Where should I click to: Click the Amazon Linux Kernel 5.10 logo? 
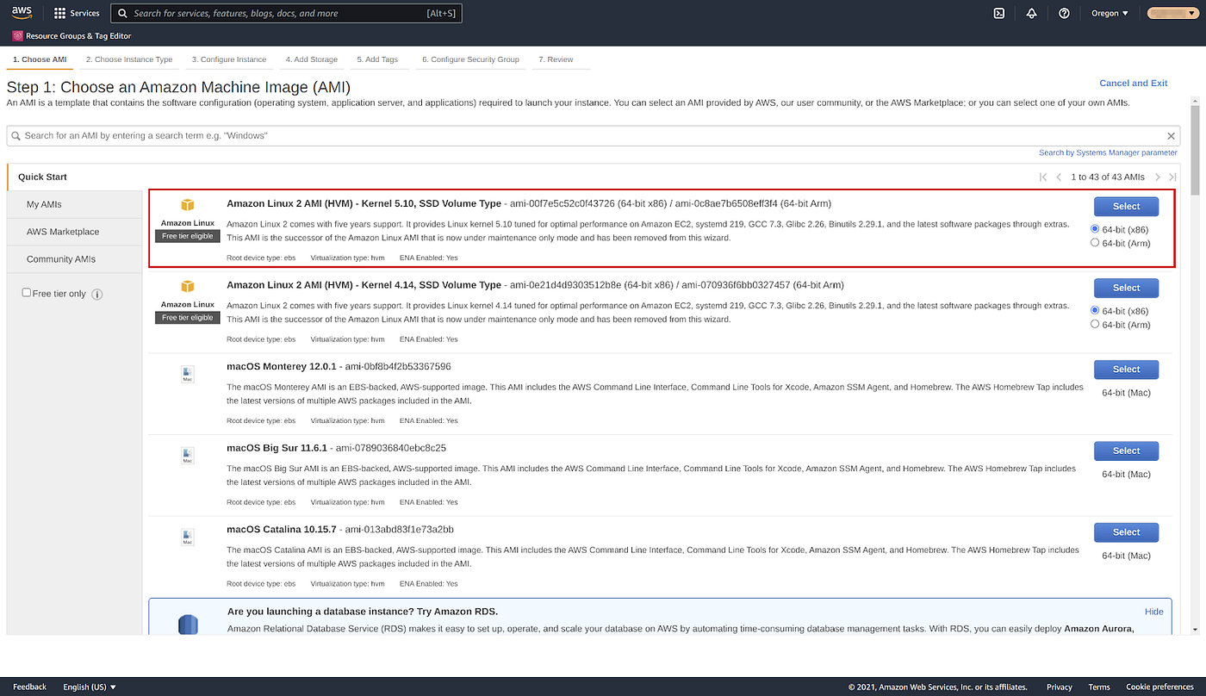[x=187, y=205]
